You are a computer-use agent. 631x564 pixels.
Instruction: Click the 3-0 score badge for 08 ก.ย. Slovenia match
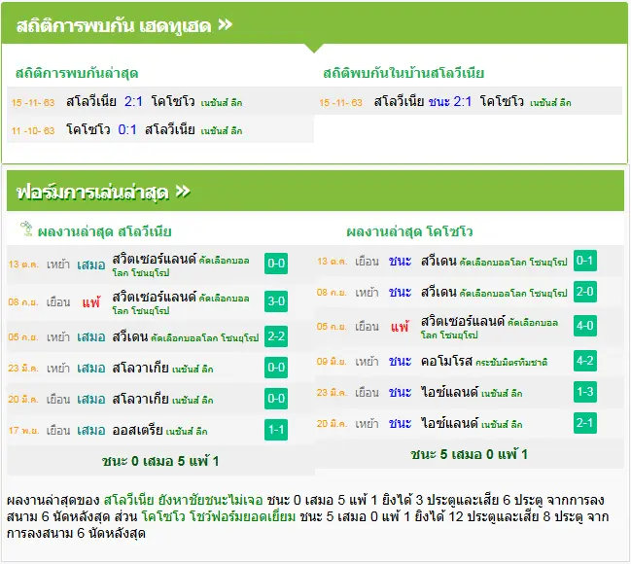point(276,301)
